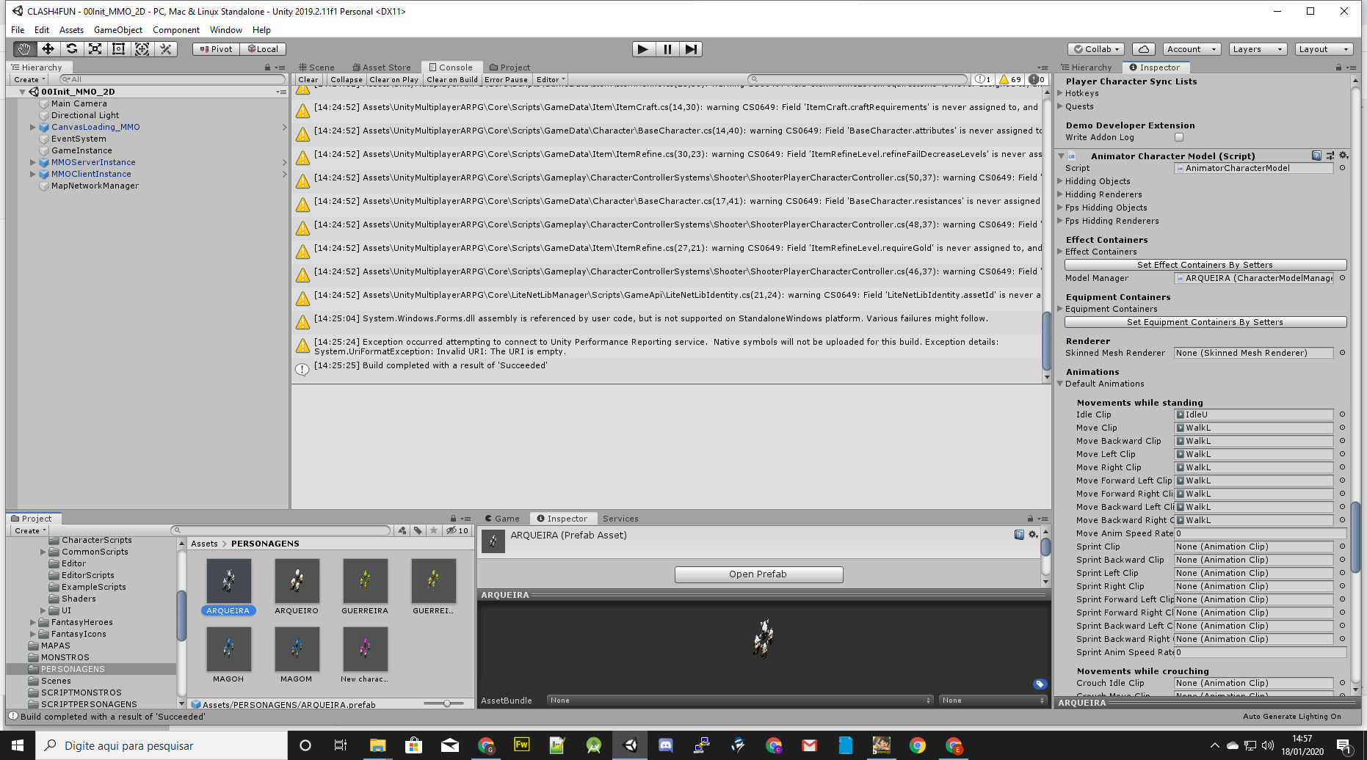
Task: Expand MMOServerInstance in the Hierarchy
Action: tap(32, 162)
